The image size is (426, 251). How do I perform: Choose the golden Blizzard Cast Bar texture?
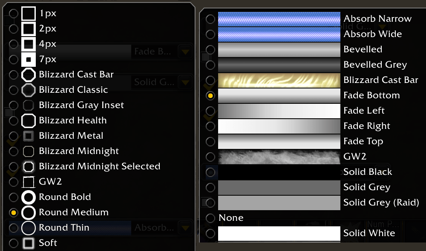click(x=279, y=80)
